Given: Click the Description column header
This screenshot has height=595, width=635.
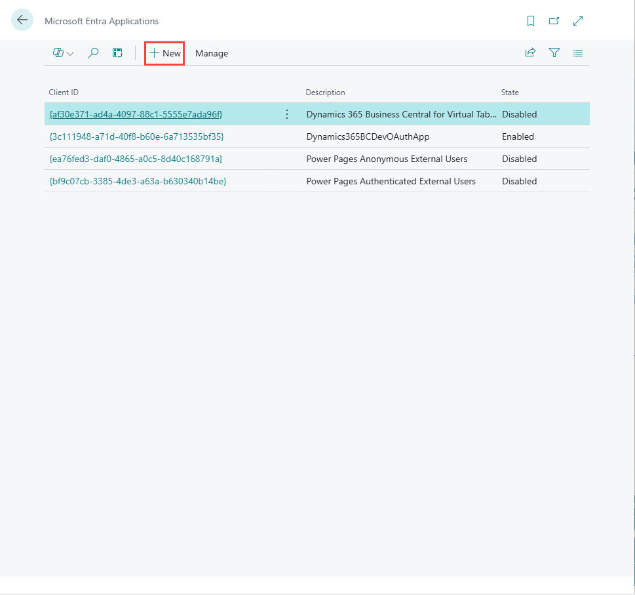Looking at the screenshot, I should (325, 92).
